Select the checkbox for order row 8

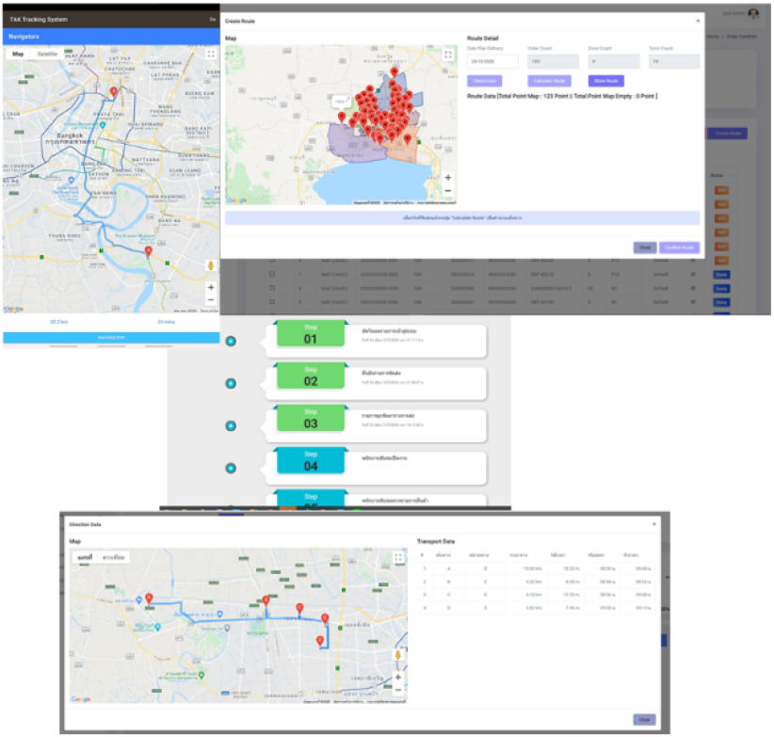coord(272,287)
